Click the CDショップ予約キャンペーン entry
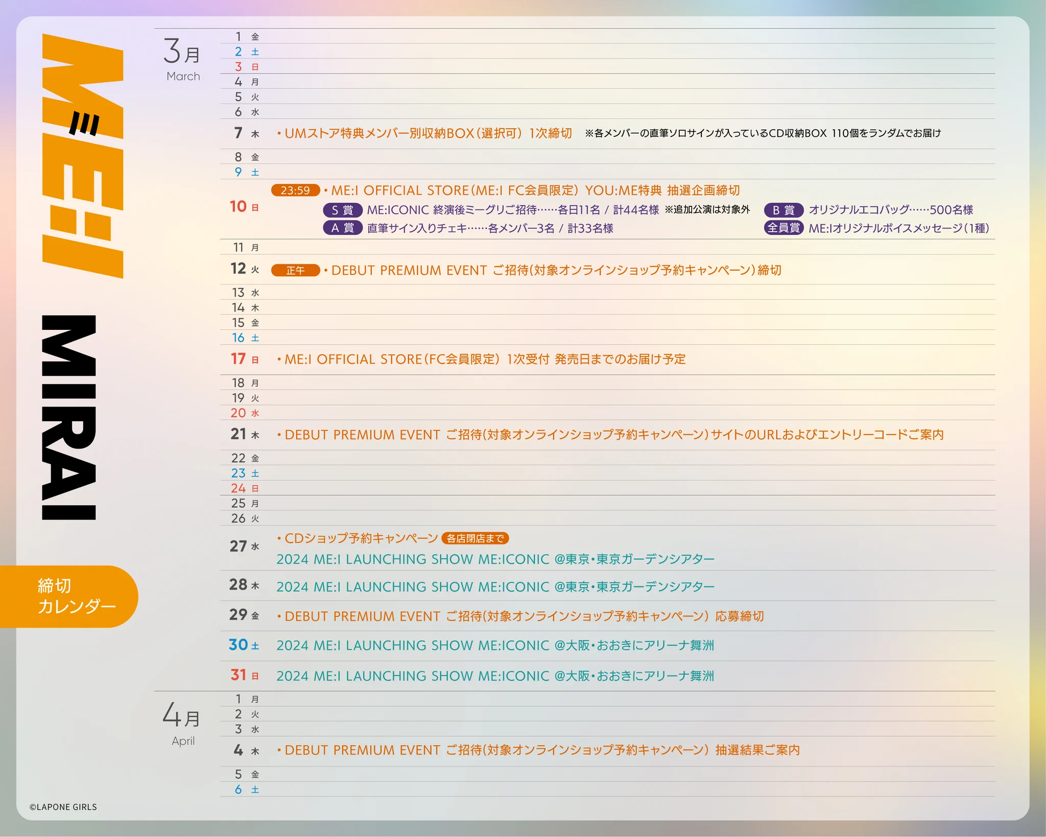The height and width of the screenshot is (837, 1046). click(358, 538)
